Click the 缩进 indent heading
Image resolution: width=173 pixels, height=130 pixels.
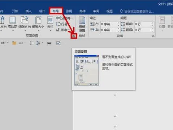coord(93,18)
